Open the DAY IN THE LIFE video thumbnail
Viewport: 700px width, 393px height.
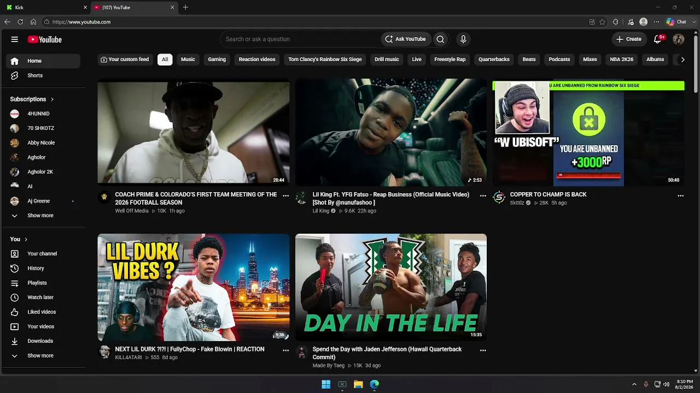coord(391,288)
